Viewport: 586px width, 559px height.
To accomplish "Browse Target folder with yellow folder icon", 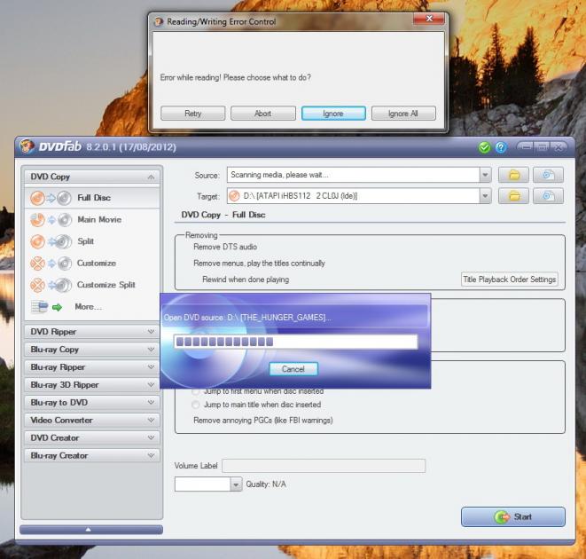I will tap(514, 196).
